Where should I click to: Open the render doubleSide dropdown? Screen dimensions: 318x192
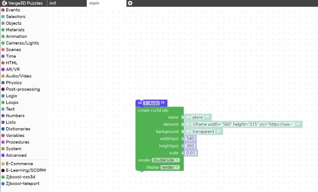click(166, 160)
